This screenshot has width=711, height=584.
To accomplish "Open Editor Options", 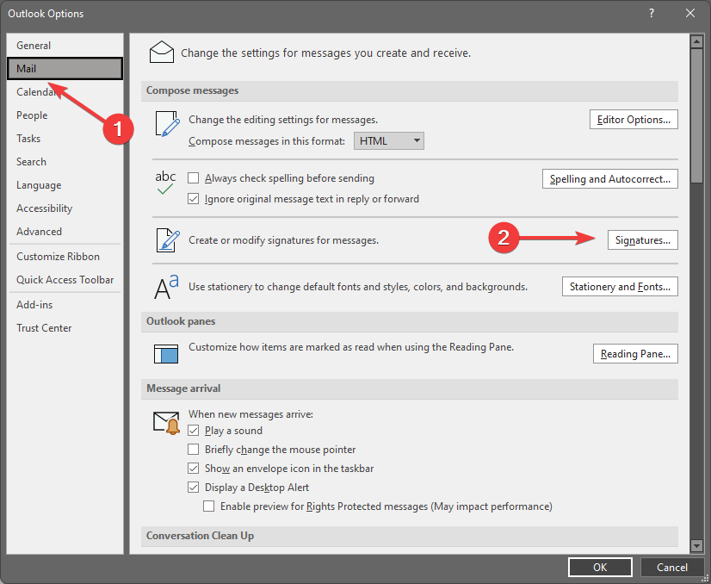I will click(634, 120).
